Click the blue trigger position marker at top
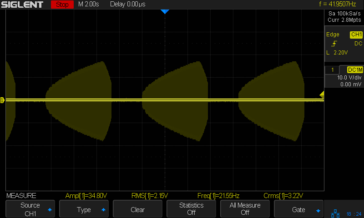The image size is (364, 218). pos(165,11)
